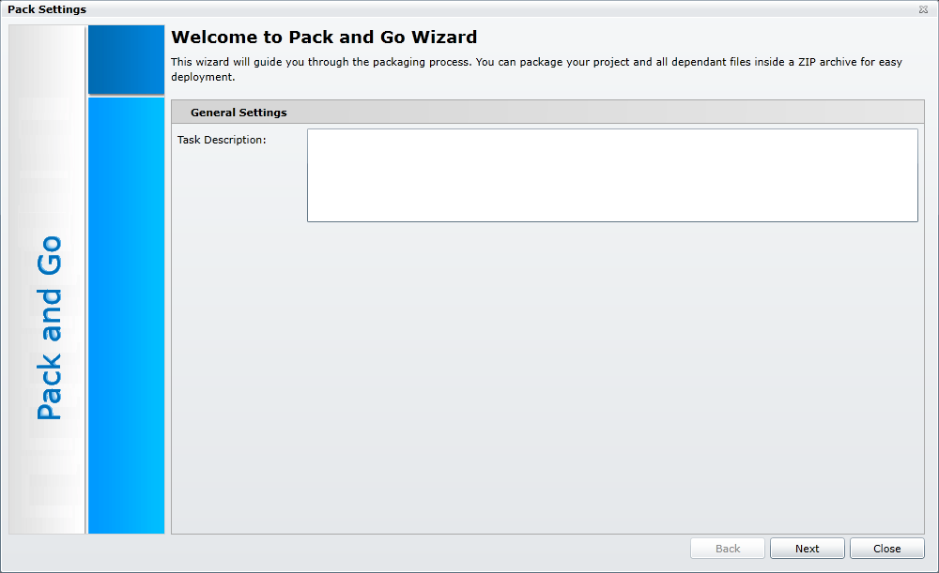Screen dimensions: 939x573
Task: Close the dialog using the title bar X
Action: pos(924,9)
